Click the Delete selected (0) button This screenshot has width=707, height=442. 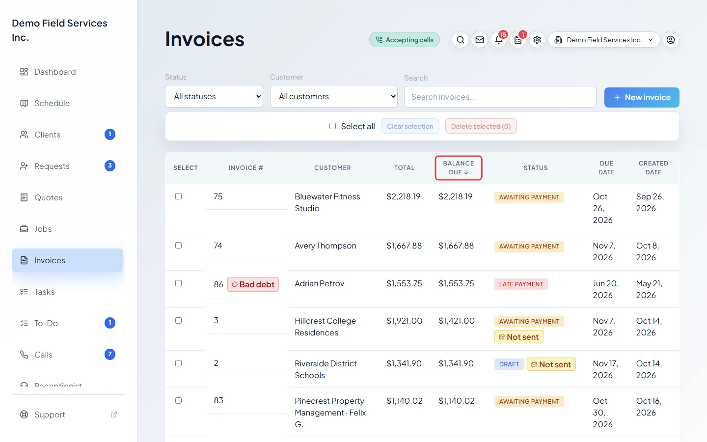(x=481, y=126)
